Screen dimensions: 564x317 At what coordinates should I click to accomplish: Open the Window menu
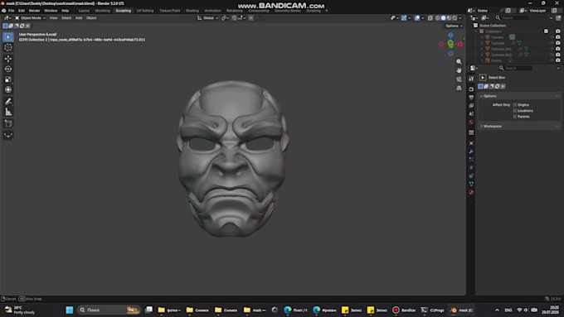point(51,11)
